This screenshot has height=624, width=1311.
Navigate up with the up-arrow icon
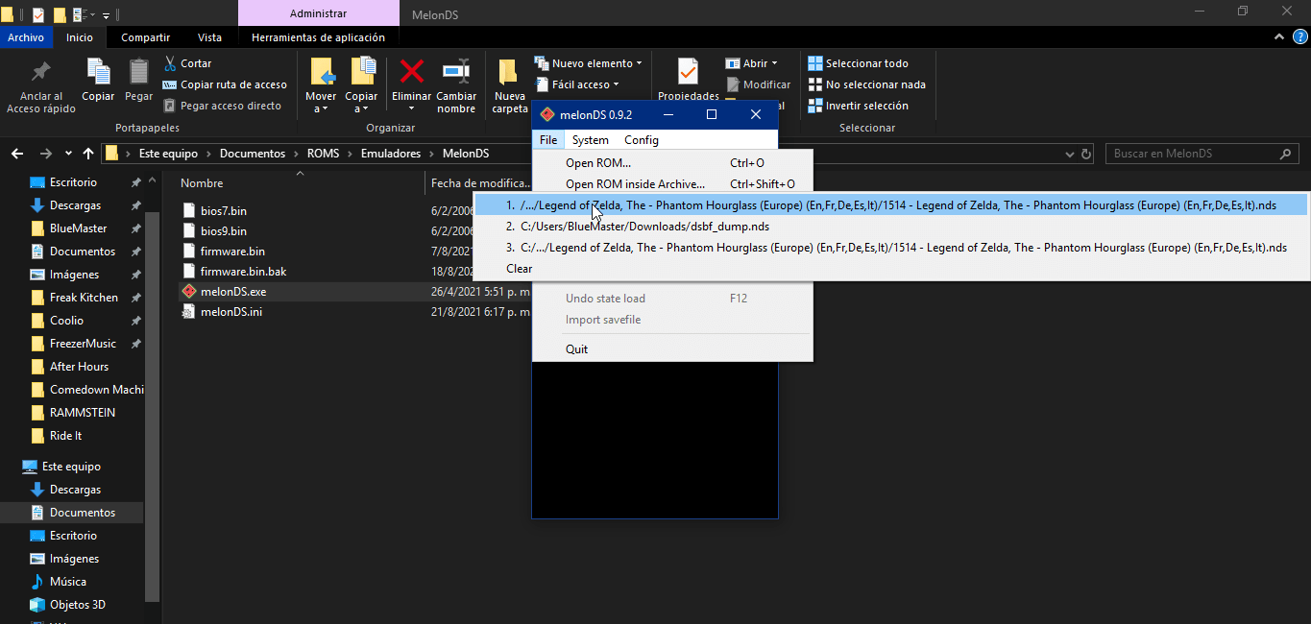(x=87, y=153)
